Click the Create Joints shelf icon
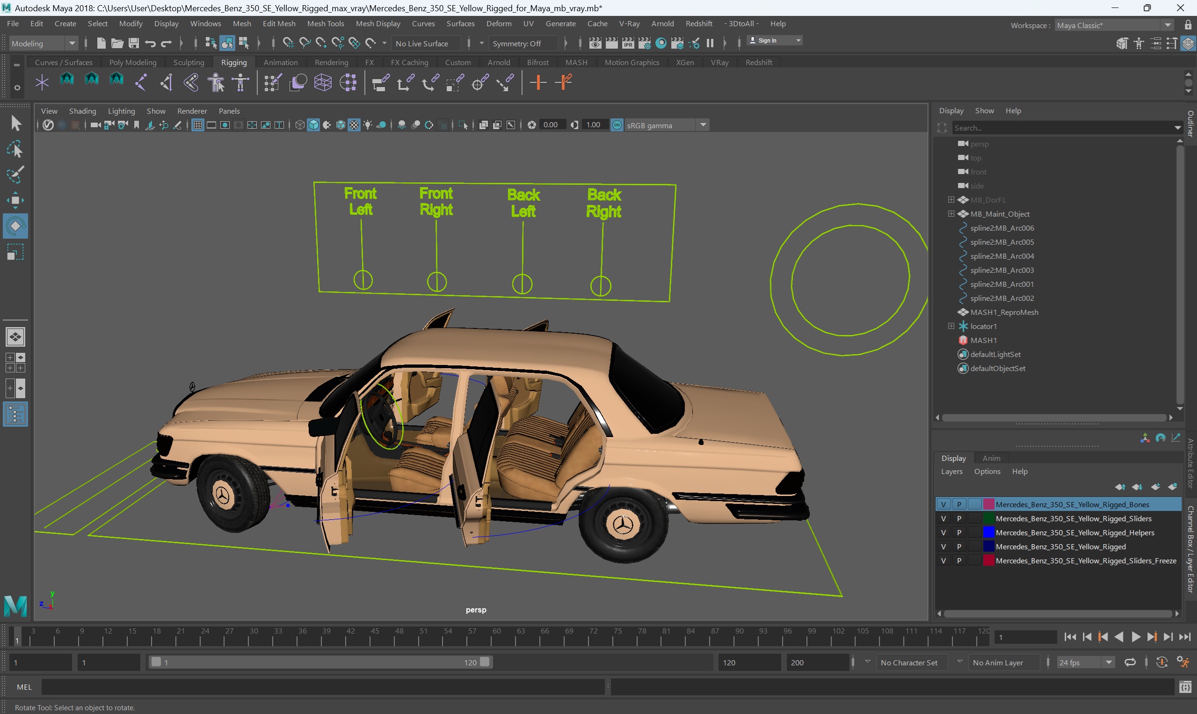The width and height of the screenshot is (1197, 714). point(141,82)
